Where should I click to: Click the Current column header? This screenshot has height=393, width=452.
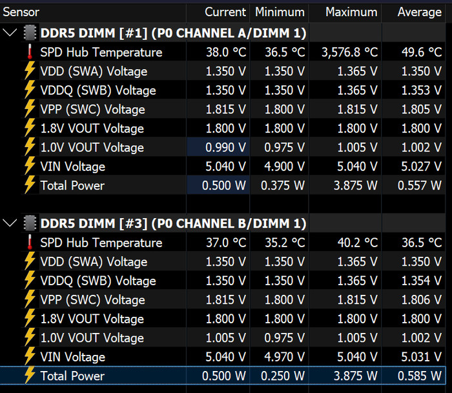tap(225, 12)
